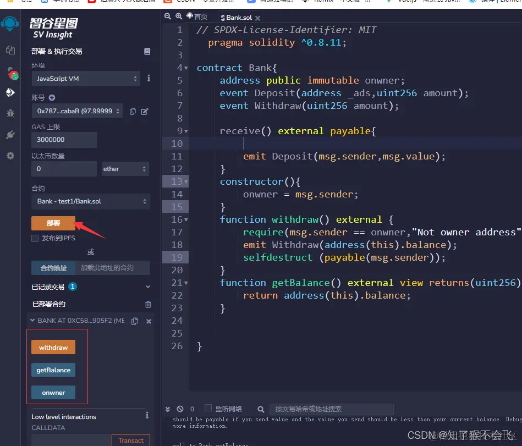522x446 pixels.
Task: Fold the getBalance function at line 21
Action: 186,283
